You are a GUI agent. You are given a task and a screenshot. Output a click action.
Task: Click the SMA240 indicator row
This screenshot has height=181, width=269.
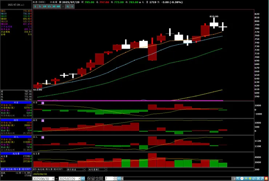click(x=16, y=24)
